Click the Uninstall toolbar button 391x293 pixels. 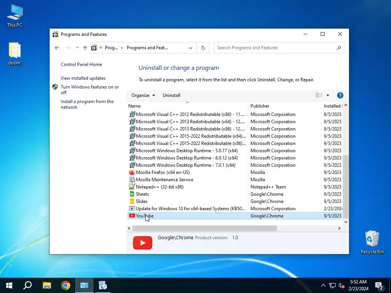click(x=171, y=95)
